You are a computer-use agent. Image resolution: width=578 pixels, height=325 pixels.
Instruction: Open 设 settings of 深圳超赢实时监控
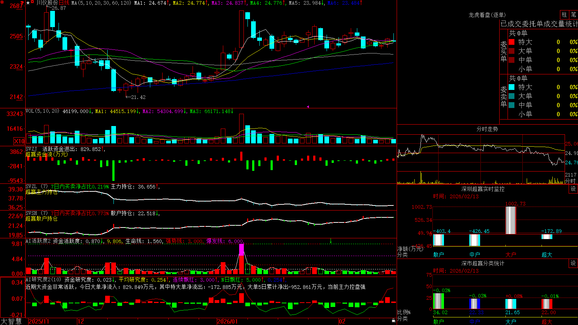tap(573, 189)
